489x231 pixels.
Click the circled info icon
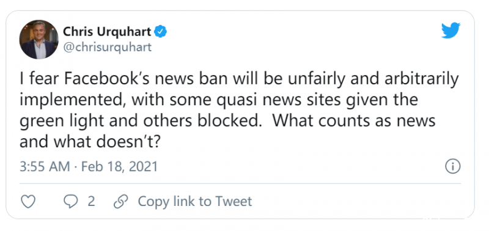pyautogui.click(x=452, y=166)
